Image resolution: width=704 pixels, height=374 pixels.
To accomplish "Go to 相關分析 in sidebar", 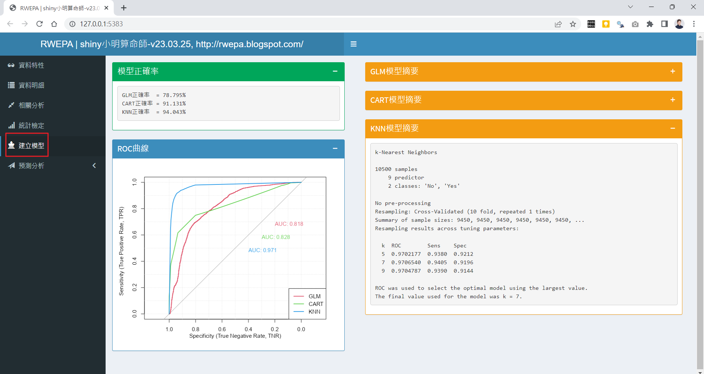I will tap(31, 105).
